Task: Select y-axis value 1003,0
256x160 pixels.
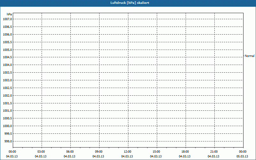Action: coord(7,80)
